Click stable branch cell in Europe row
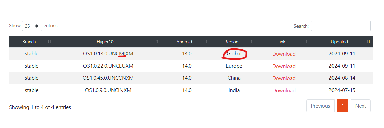The image size is (384, 128). [32, 66]
